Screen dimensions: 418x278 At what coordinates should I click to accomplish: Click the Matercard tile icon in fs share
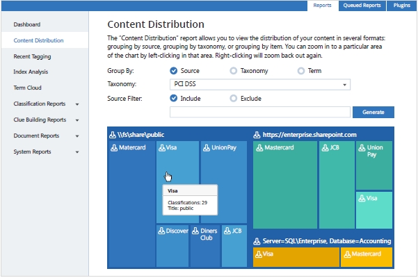pos(114,147)
